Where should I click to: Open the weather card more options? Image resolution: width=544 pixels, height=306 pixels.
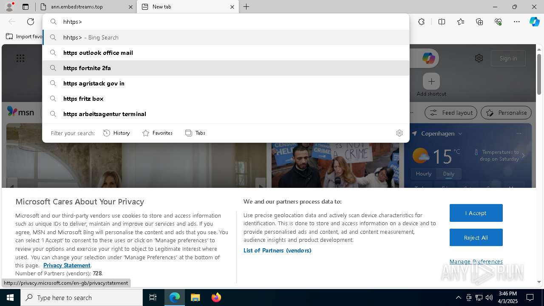(x=518, y=133)
